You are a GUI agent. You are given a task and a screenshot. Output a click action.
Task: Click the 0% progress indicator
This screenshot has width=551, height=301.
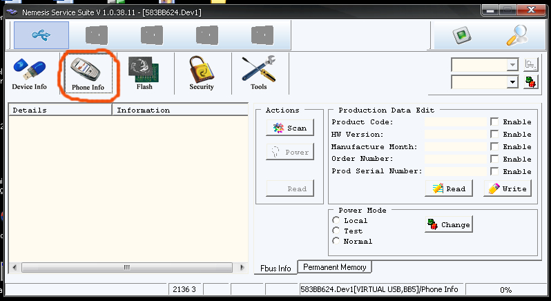pyautogui.click(x=505, y=290)
